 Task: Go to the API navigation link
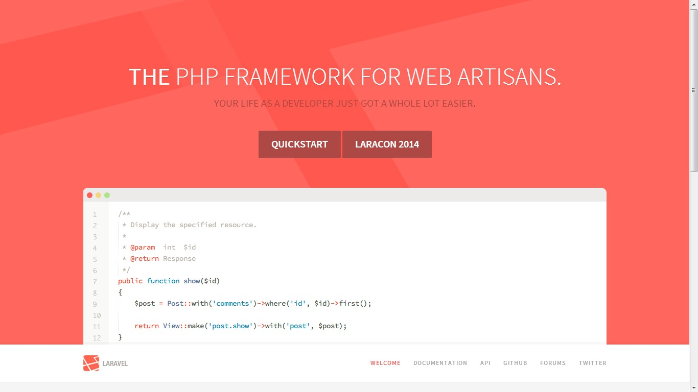pyautogui.click(x=485, y=363)
